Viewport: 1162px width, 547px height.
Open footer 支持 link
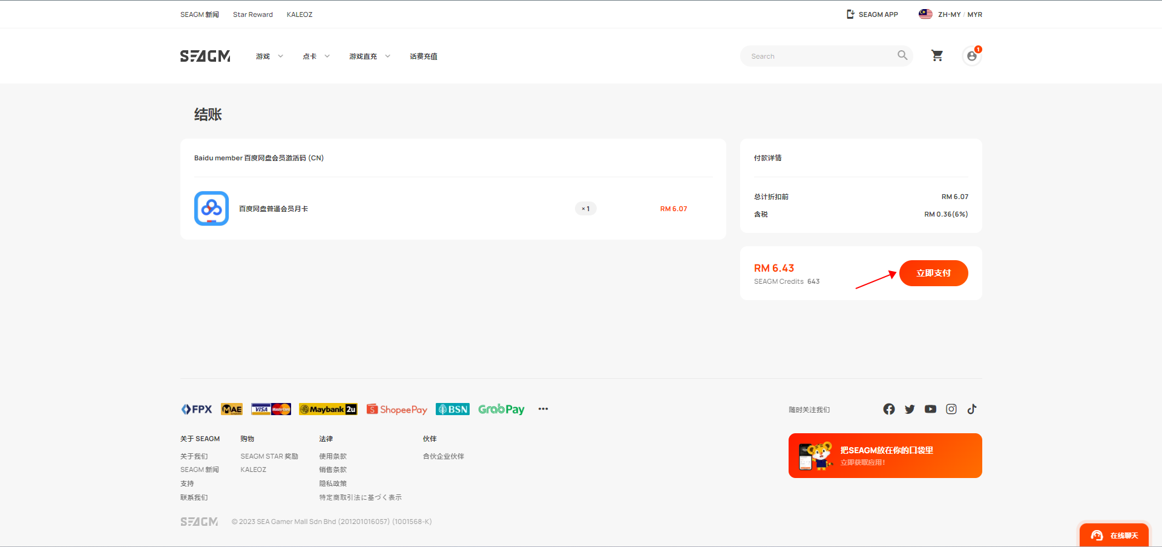(187, 483)
